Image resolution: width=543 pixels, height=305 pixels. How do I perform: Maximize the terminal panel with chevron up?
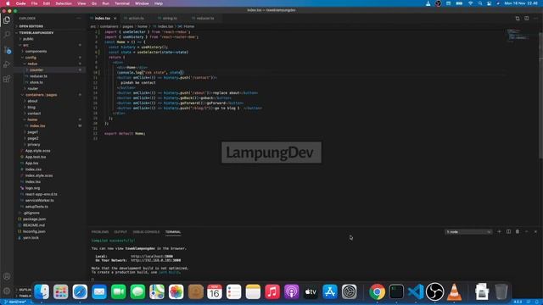[526, 231]
